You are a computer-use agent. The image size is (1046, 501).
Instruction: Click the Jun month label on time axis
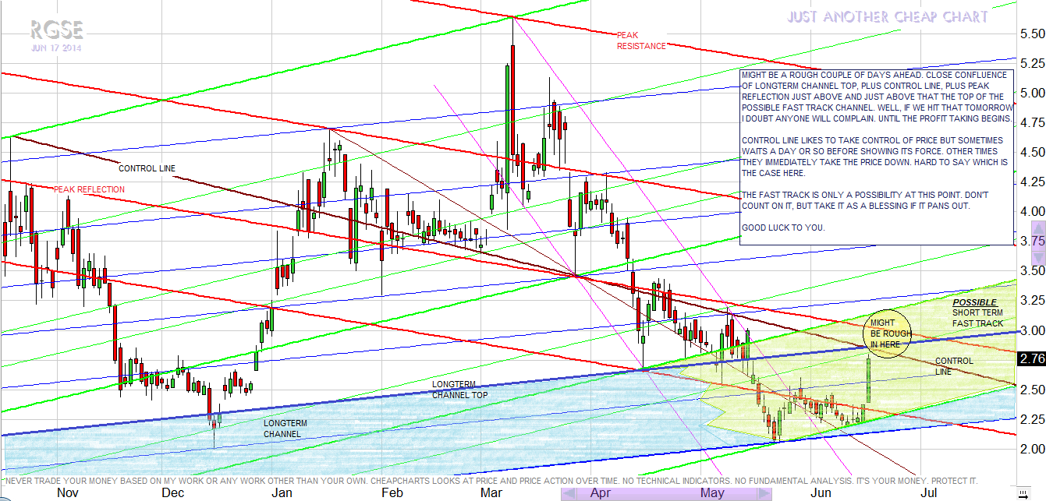[821, 492]
